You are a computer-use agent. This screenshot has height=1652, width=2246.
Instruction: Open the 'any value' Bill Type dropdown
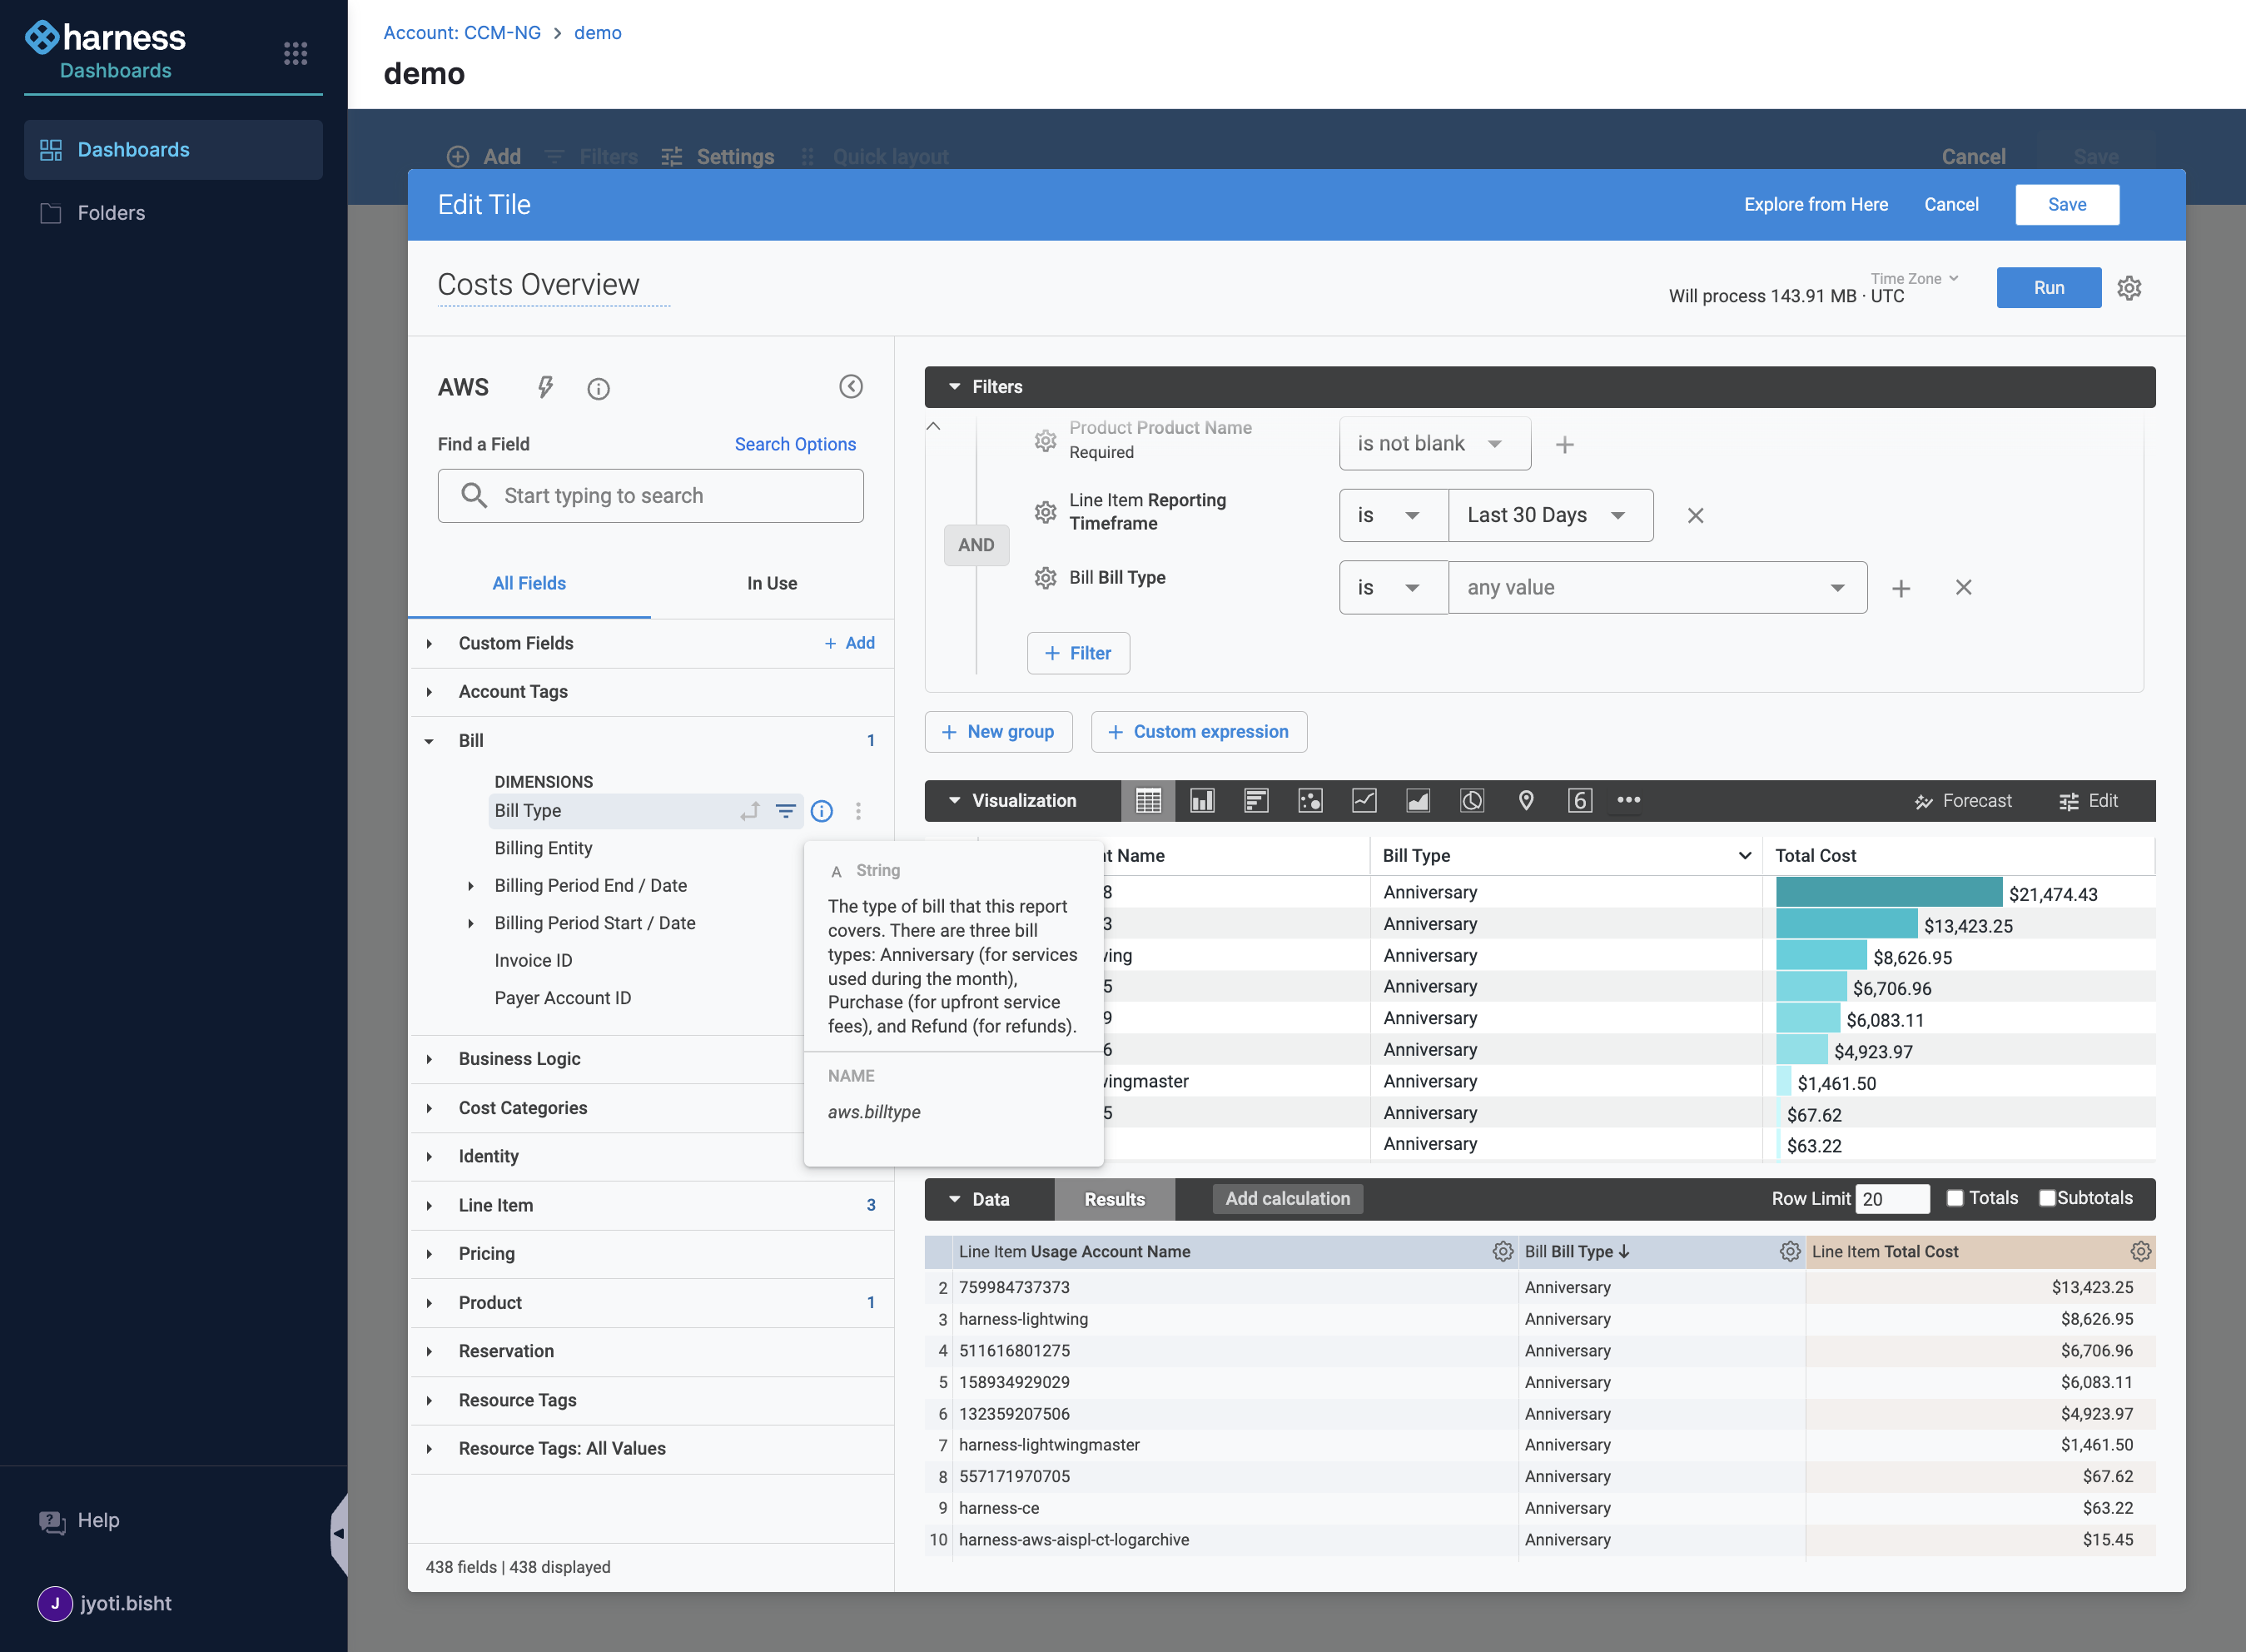coord(1657,588)
